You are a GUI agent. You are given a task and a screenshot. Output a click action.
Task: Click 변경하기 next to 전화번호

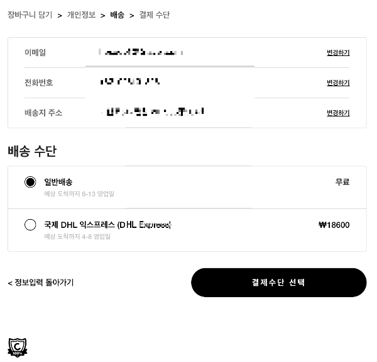click(x=338, y=82)
